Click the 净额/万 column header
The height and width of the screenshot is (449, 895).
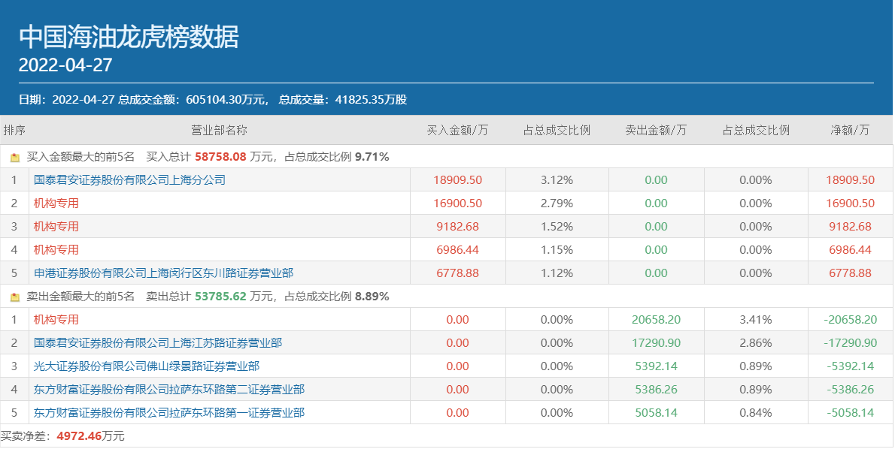coord(850,130)
